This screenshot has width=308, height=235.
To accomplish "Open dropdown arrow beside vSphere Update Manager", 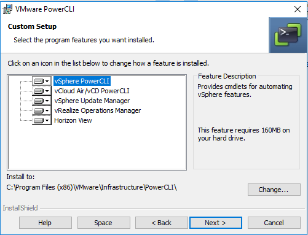I will tap(47, 101).
